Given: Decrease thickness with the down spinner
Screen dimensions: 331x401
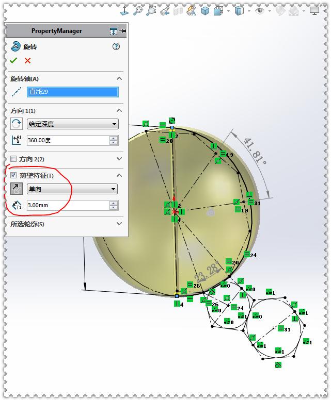Looking at the screenshot, I should pos(114,207).
